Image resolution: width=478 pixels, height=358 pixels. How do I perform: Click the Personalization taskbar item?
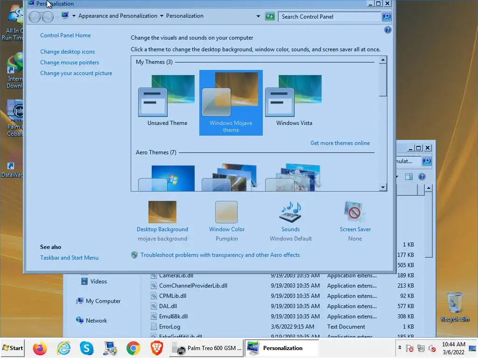pyautogui.click(x=281, y=348)
